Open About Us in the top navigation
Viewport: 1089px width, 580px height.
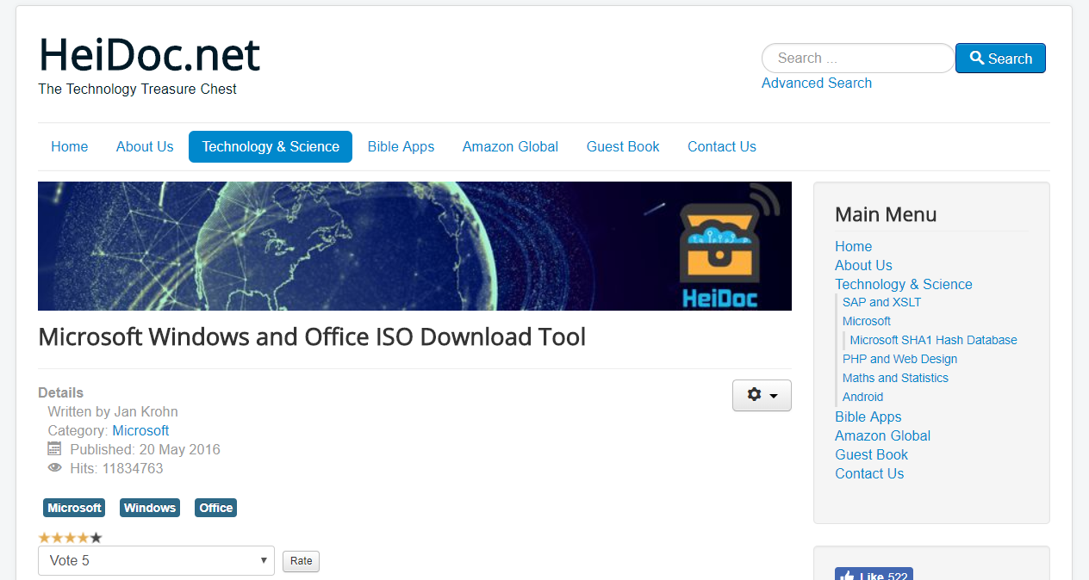pyautogui.click(x=145, y=146)
